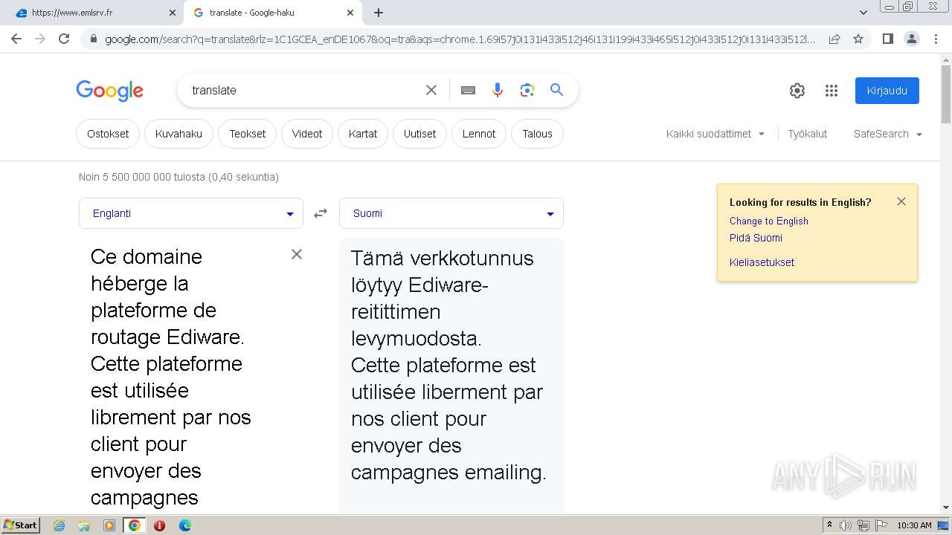Open the Windows Start menu

(x=21, y=525)
